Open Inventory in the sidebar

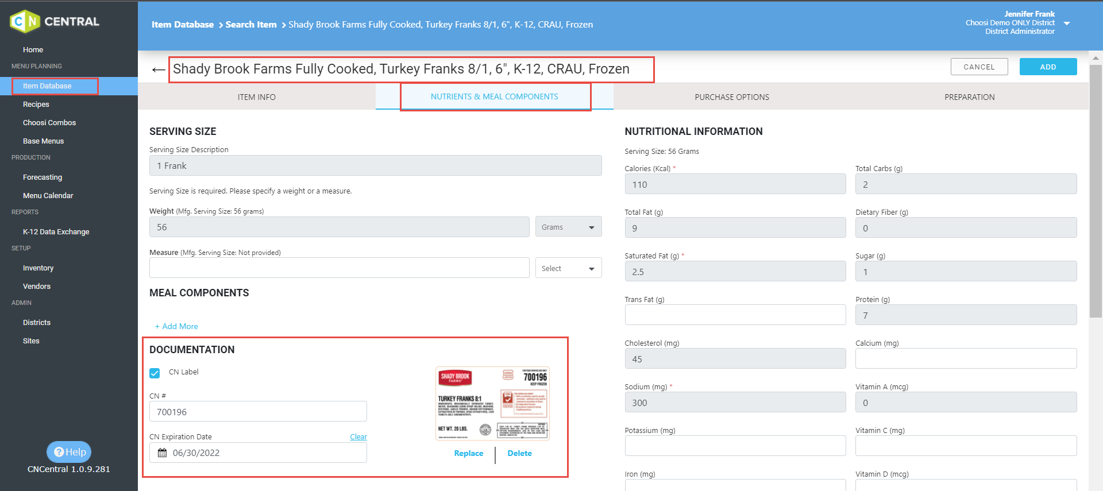(38, 268)
